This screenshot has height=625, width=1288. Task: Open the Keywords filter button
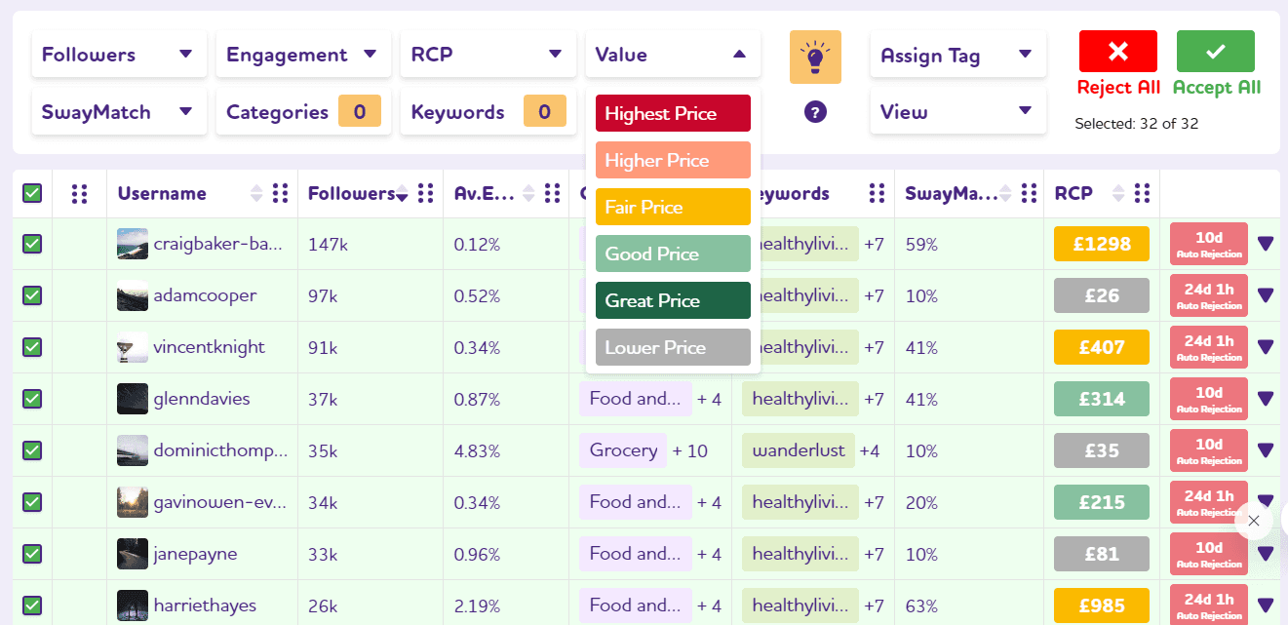pos(488,112)
